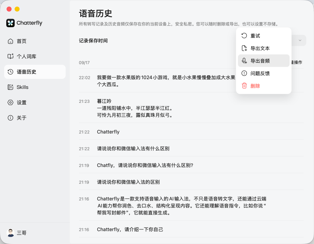314x244 pixels.
Task: Click the entry Chatterfly，请介绍一下你自己
Action: click(191, 229)
